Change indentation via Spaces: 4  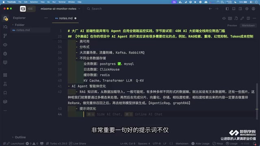pos(144,144)
